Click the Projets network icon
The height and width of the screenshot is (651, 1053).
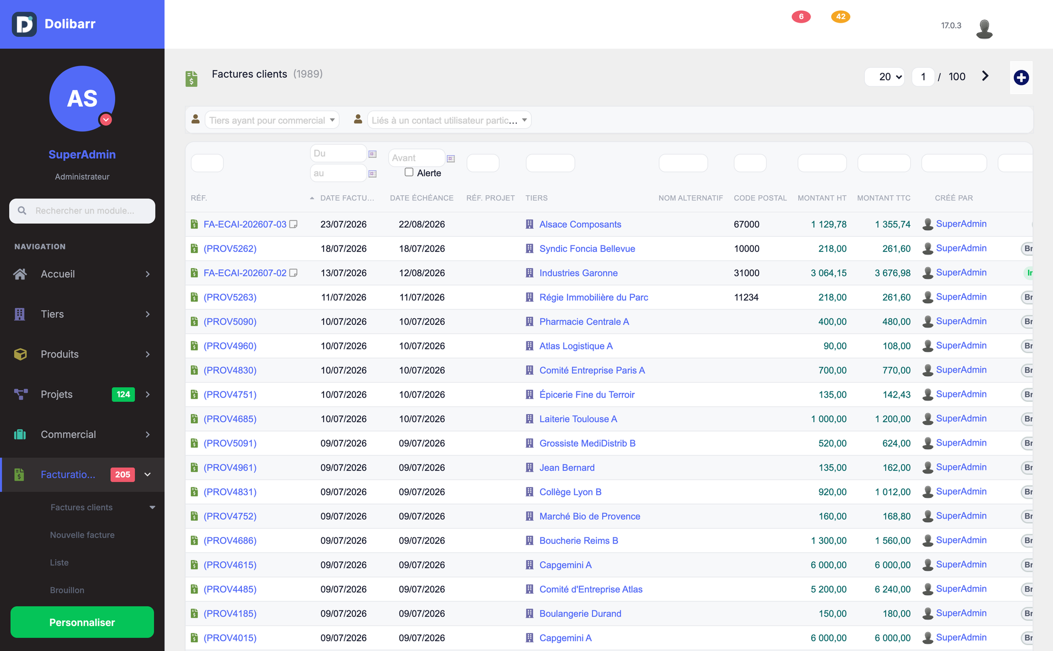[x=20, y=394]
